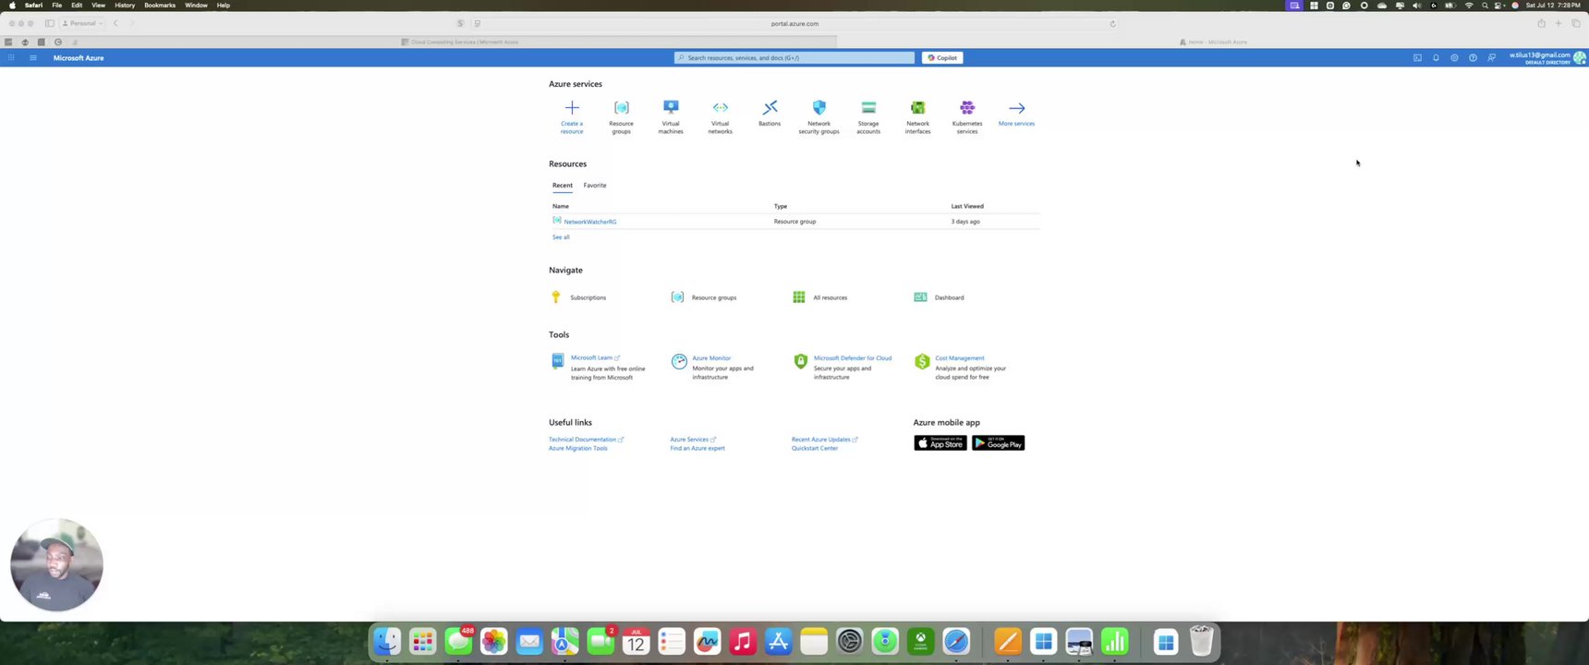Viewport: 1589px width, 665px height.
Task: Open Subscriptions key icon under Navigate
Action: [555, 297]
